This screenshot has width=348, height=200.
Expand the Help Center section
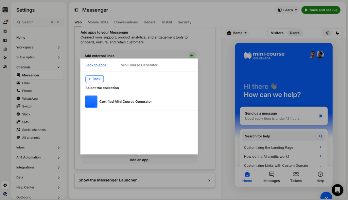coord(38,187)
